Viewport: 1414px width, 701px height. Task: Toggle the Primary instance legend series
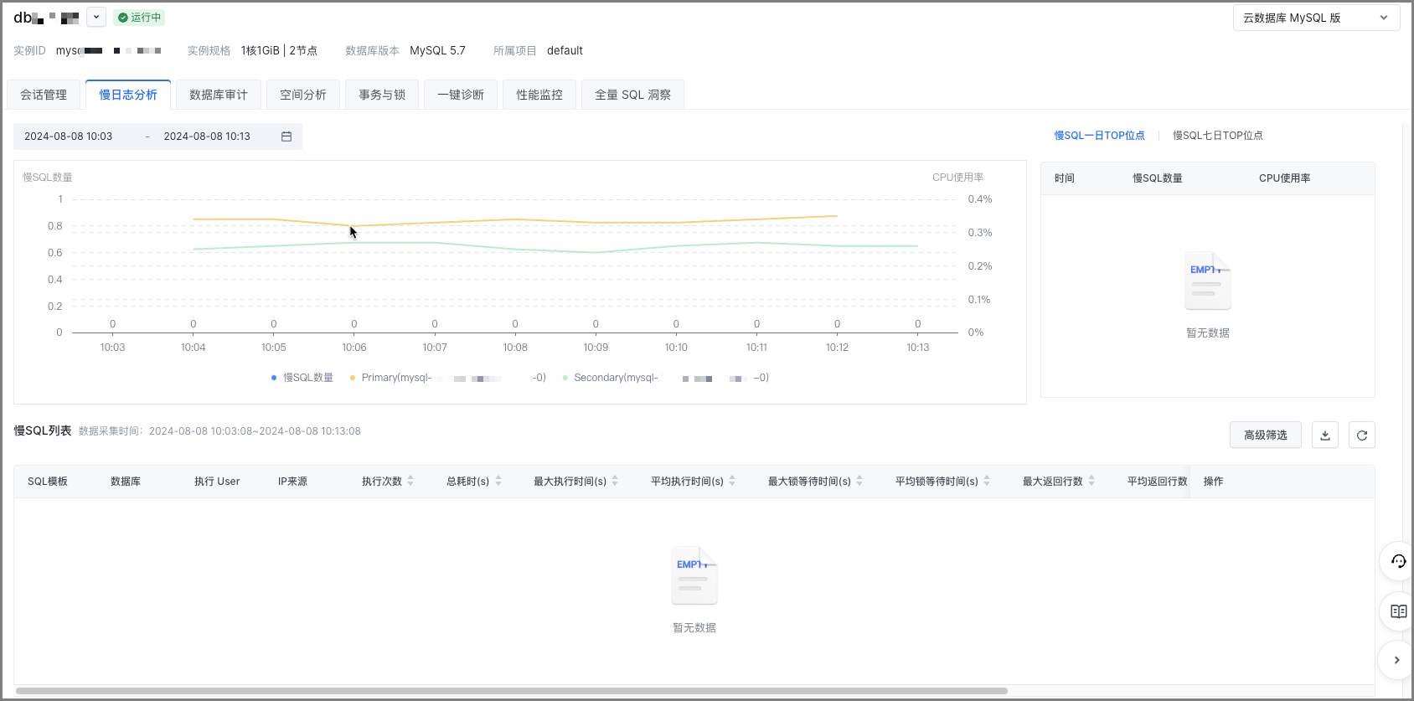tap(447, 378)
